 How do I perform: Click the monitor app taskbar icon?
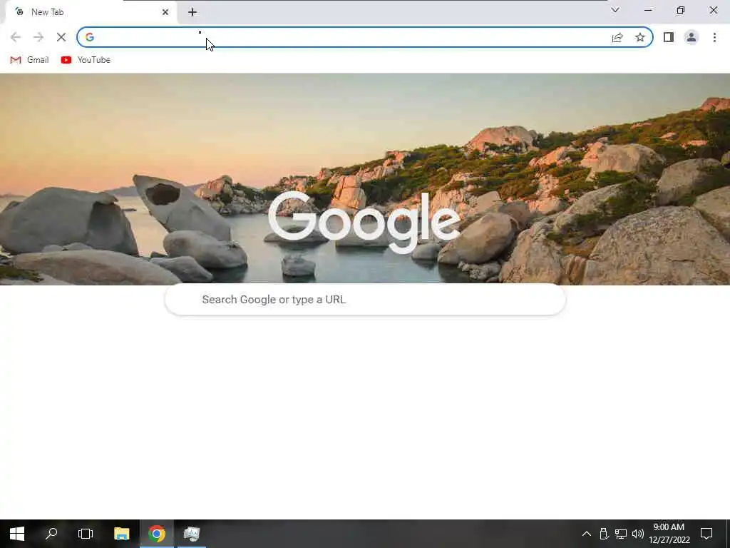(191, 534)
